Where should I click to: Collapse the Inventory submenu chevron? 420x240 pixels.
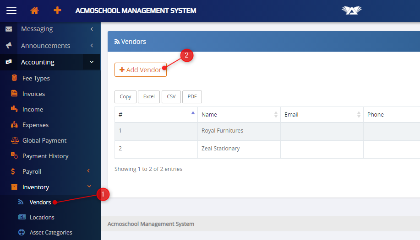pyautogui.click(x=88, y=187)
